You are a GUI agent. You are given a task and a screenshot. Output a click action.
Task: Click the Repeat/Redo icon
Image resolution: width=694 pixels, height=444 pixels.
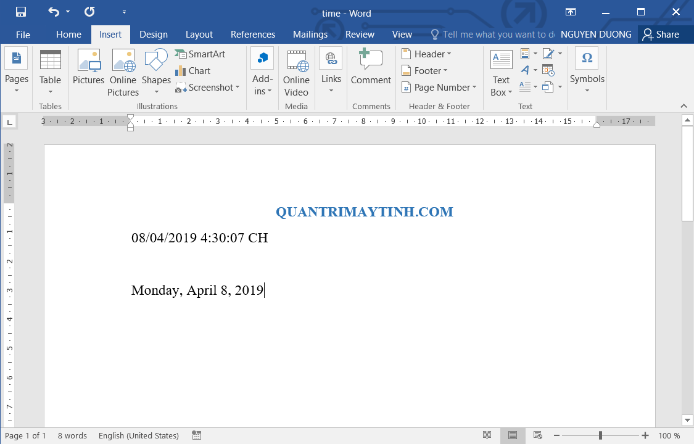pyautogui.click(x=89, y=12)
